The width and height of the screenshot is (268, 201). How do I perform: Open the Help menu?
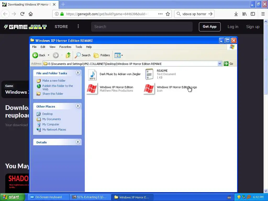point(89,47)
